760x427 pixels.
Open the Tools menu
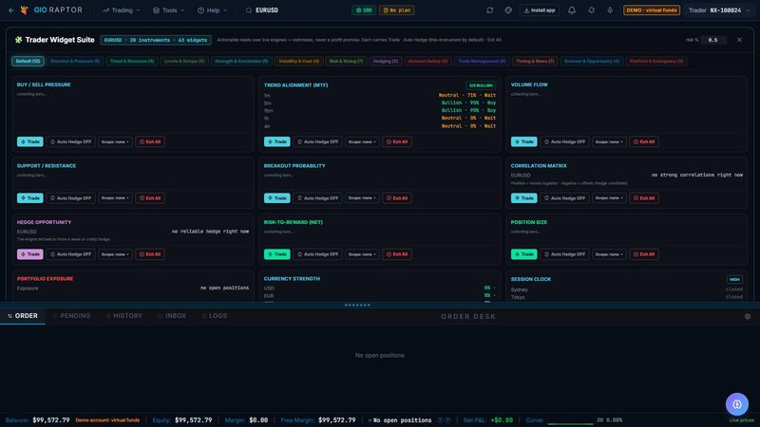click(169, 10)
